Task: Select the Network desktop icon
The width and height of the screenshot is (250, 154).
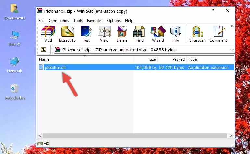Action: click(x=15, y=65)
